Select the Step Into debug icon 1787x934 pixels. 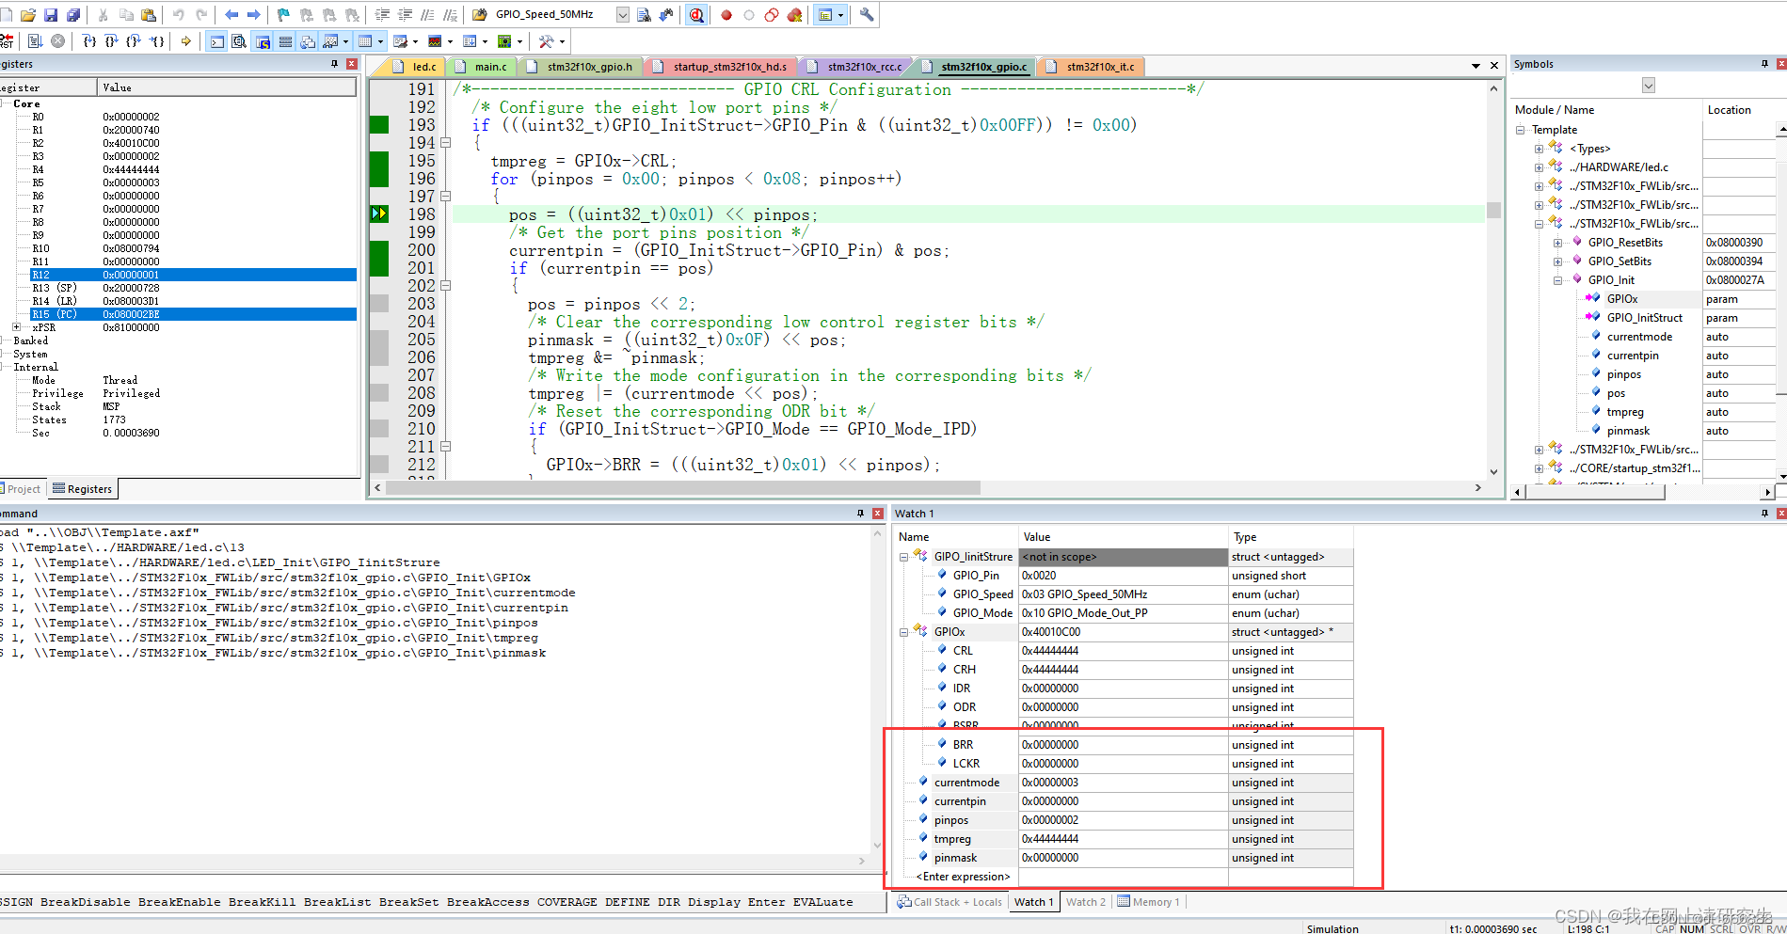coord(88,40)
